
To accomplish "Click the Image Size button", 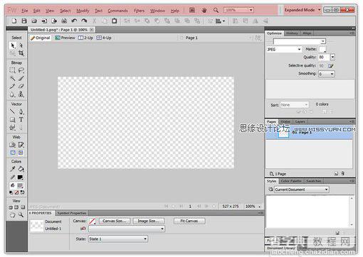I will pos(149,221).
